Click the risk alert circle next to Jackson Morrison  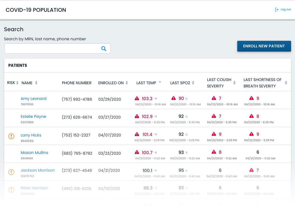coord(11,171)
